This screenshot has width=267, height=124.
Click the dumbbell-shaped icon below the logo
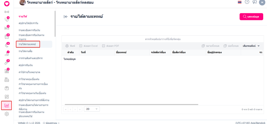click(7, 12)
